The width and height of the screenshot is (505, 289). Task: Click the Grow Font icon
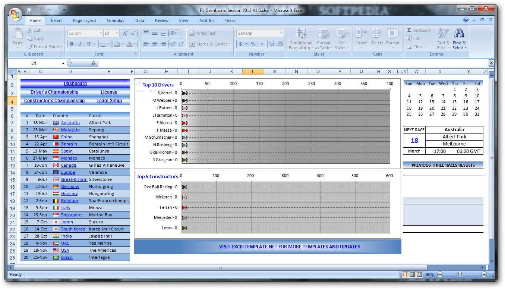point(125,33)
